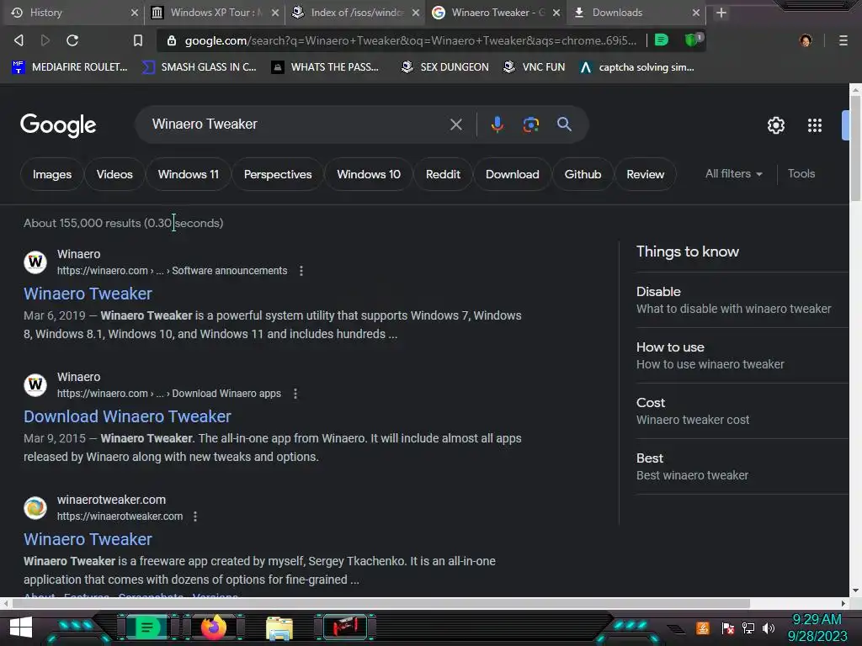Open the captcha solving sim... bookmark
Screen dimensions: 862x646
click(636, 67)
